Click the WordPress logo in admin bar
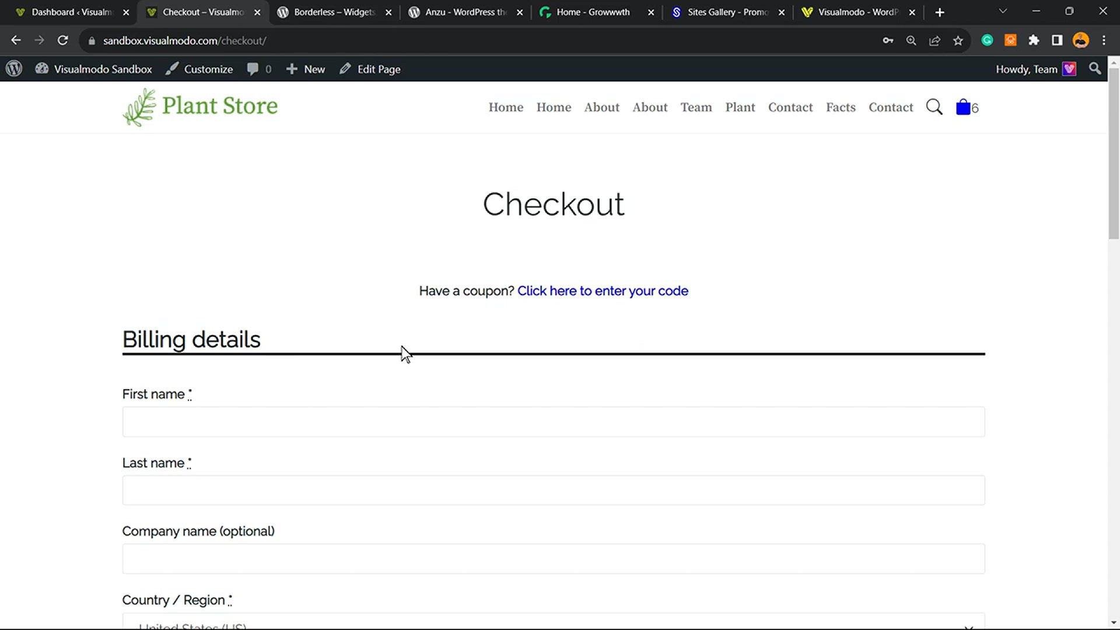The image size is (1120, 630). [14, 69]
